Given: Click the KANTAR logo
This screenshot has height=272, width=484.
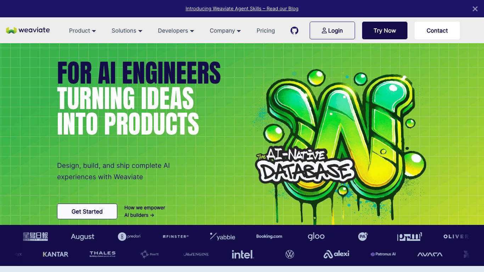Looking at the screenshot, I should click(x=56, y=254).
